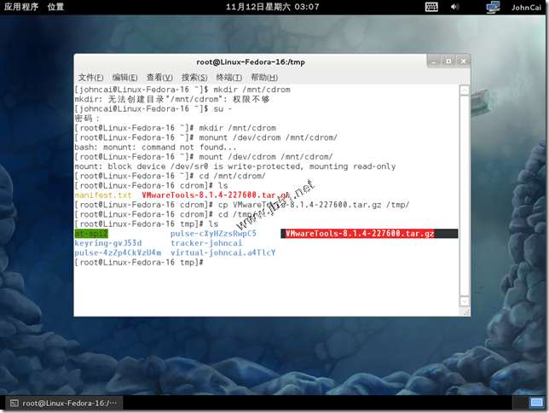This screenshot has width=549, height=413.
Task: Click the mkdir permission error line
Action: pos(172,100)
